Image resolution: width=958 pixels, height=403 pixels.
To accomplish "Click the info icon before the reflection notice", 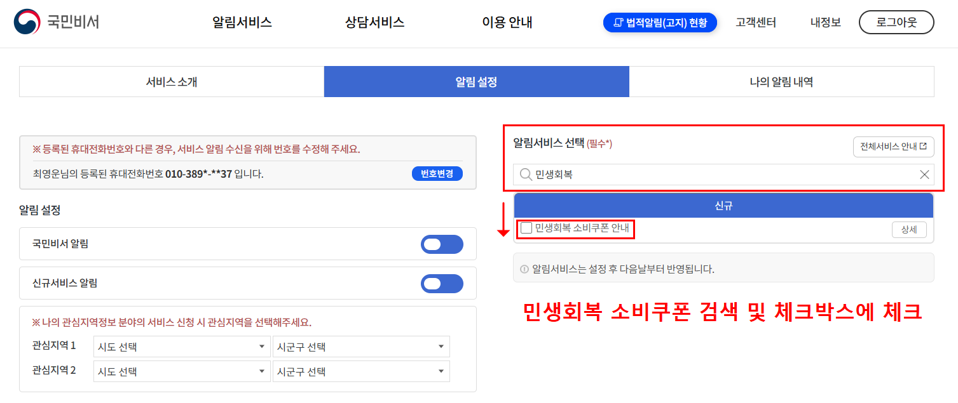I will click(x=524, y=267).
